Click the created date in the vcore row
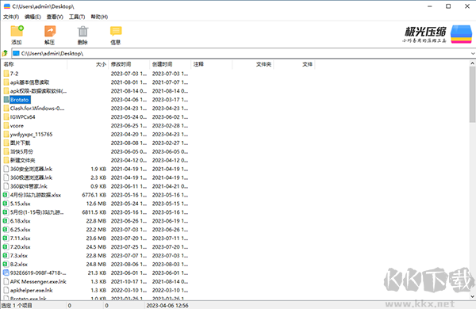The width and height of the screenshot is (476, 309). 170,125
